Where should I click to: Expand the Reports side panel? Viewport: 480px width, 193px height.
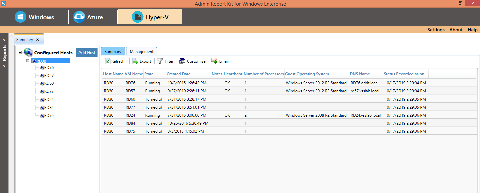4,53
